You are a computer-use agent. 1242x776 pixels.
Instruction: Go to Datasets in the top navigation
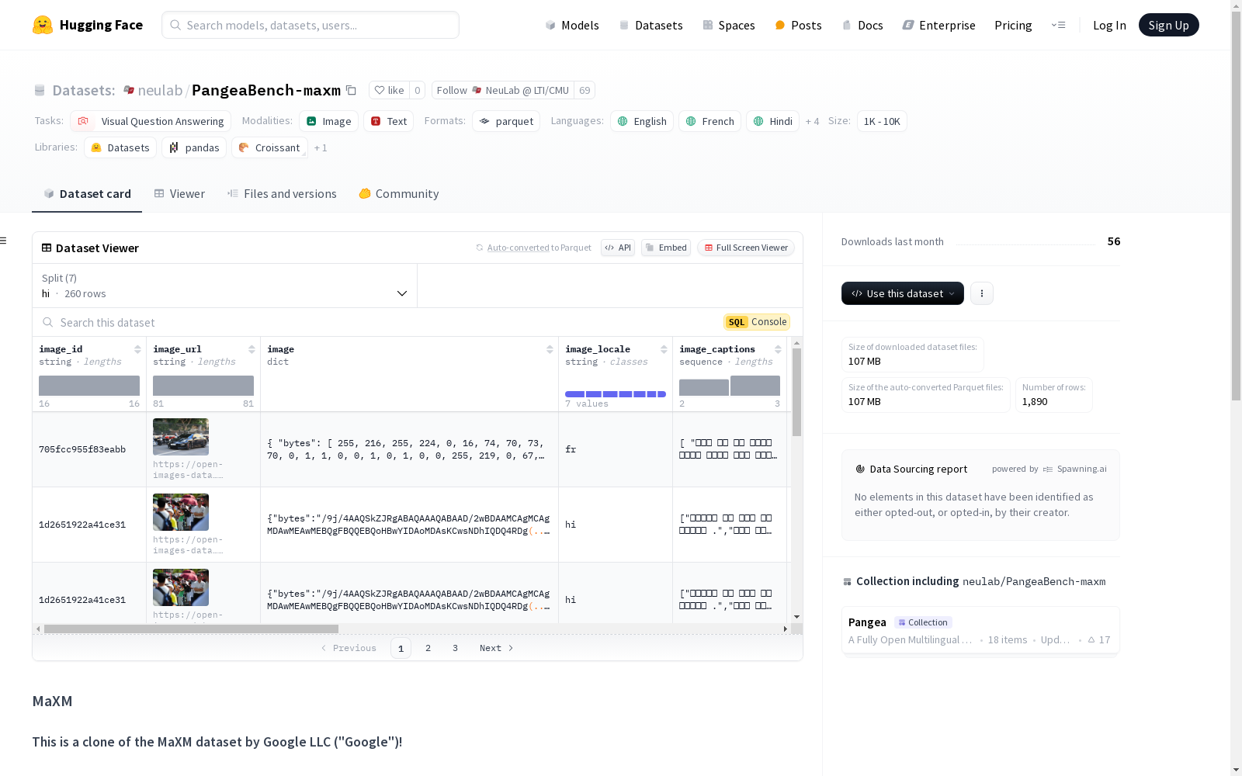pos(650,25)
